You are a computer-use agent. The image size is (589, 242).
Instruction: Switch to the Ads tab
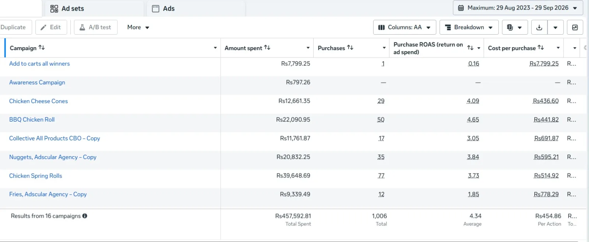click(x=196, y=8)
